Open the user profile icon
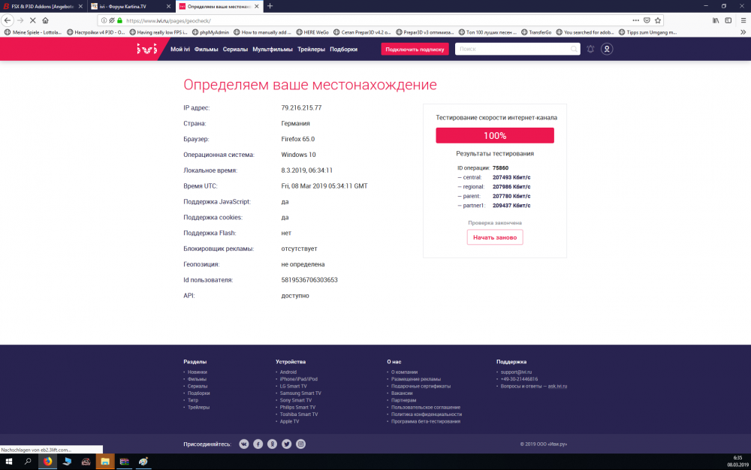Viewport: 751px width, 470px height. coord(607,48)
